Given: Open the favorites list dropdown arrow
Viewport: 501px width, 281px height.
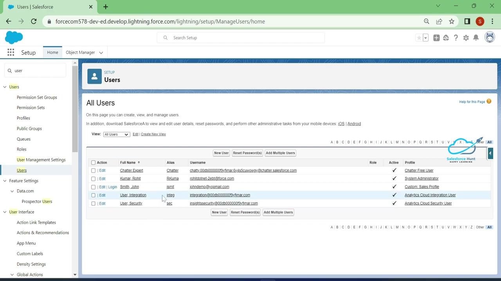Looking at the screenshot, I should tap(425, 38).
